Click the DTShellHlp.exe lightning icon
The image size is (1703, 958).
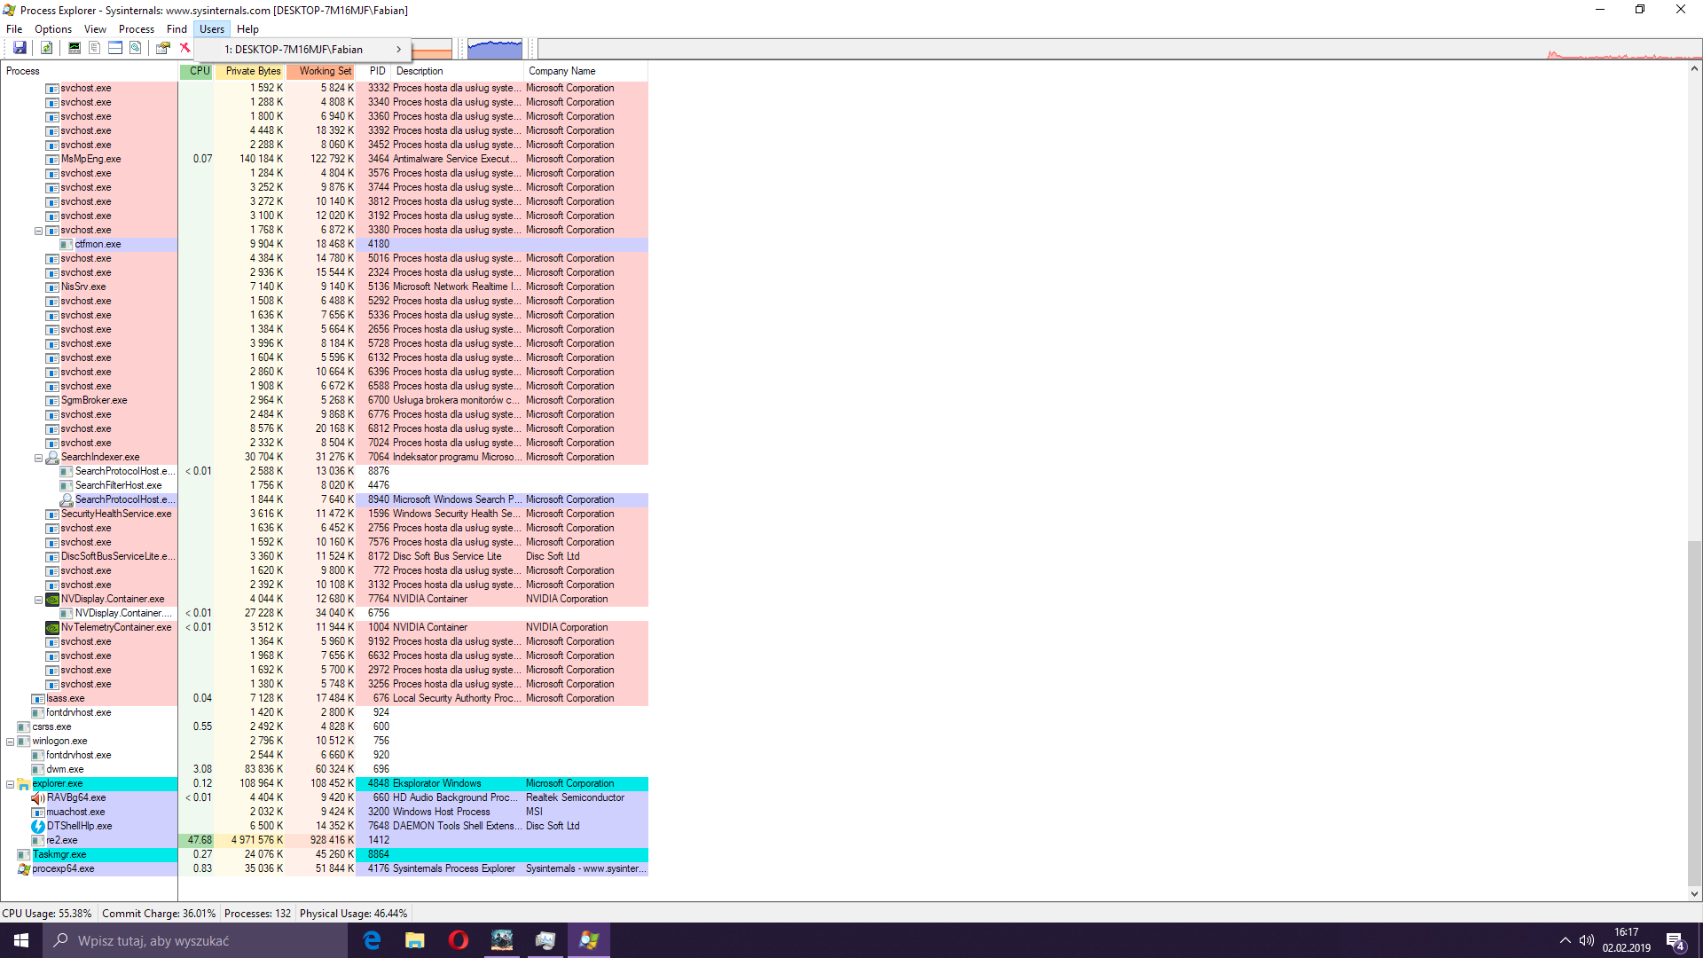tap(38, 827)
